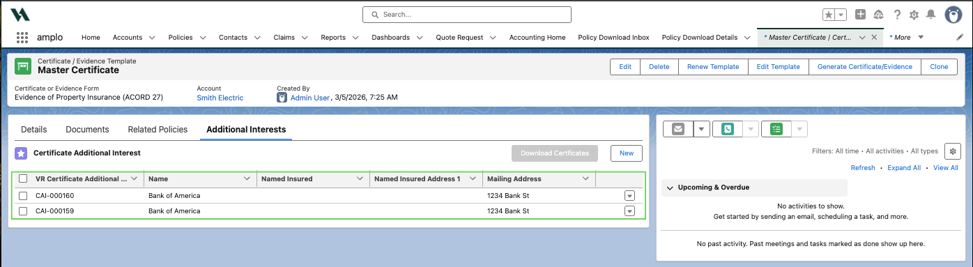Click the Certificate Additional Interest star icon
Image resolution: width=973 pixels, height=267 pixels.
(x=22, y=153)
